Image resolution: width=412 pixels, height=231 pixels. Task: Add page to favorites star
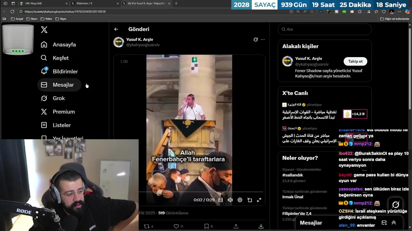(x=312, y=12)
